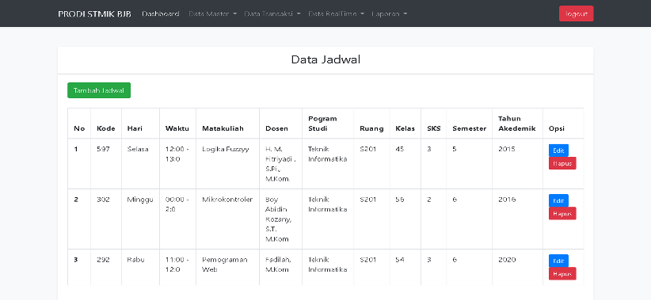Select the Hari cell showing Minggu

pyautogui.click(x=140, y=200)
